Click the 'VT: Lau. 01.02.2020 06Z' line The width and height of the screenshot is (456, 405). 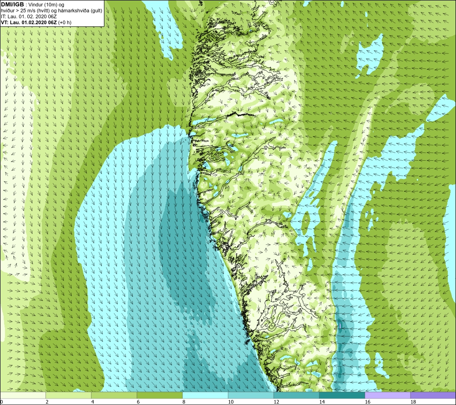(x=29, y=22)
